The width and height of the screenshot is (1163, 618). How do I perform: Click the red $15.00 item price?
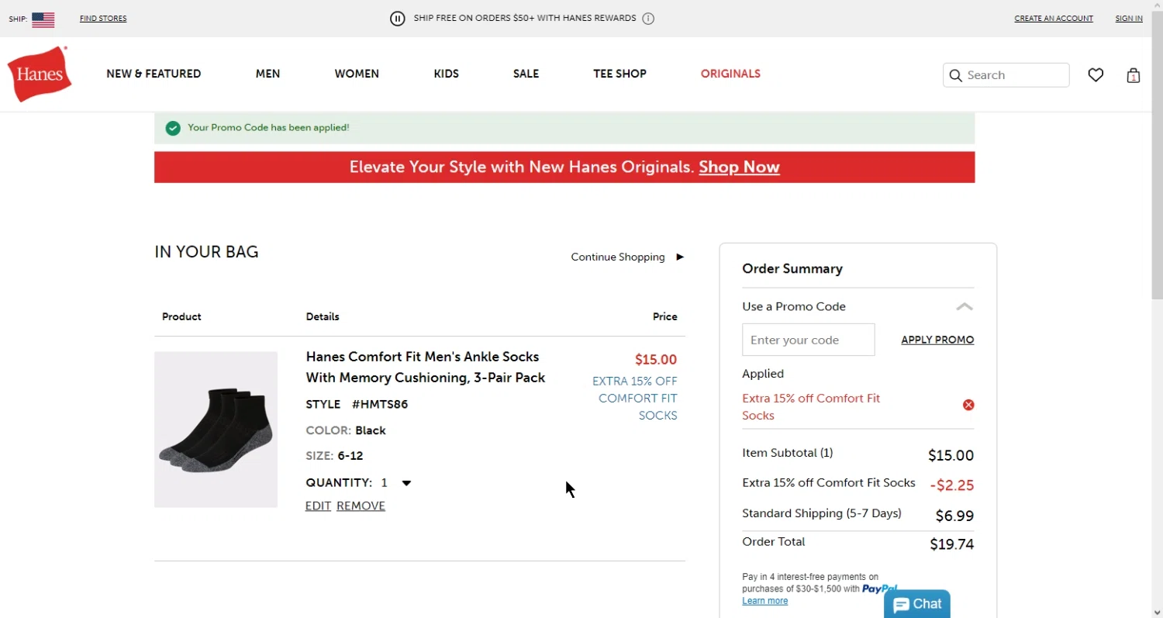pos(656,360)
